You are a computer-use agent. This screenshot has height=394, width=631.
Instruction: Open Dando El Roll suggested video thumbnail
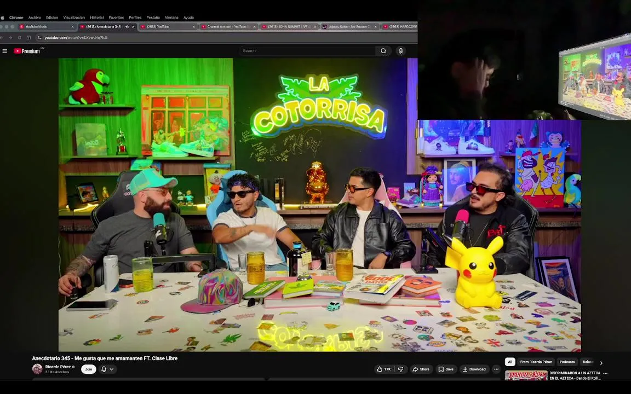(526, 375)
